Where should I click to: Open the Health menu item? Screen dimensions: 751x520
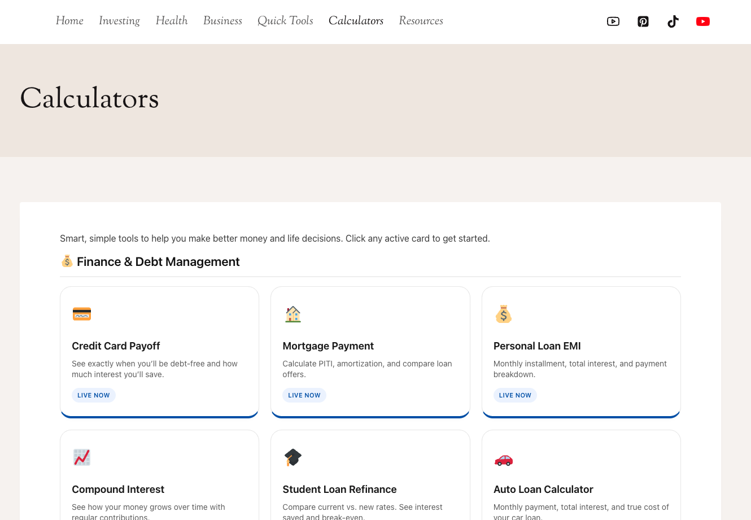coord(172,21)
